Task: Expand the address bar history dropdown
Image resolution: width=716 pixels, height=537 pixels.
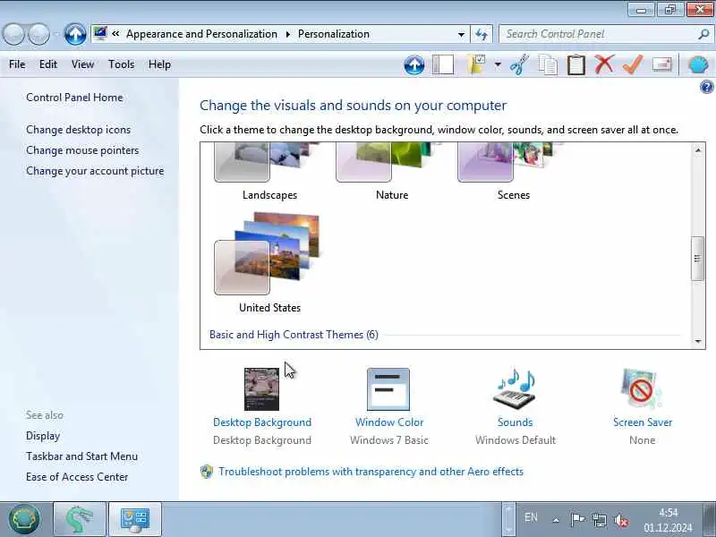Action: pyautogui.click(x=461, y=34)
